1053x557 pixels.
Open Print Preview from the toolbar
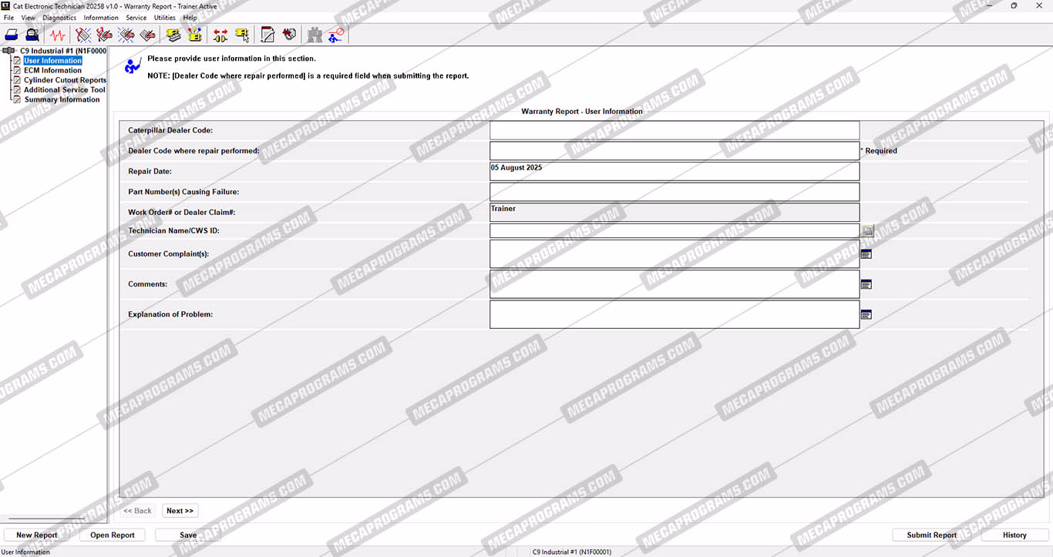coord(32,35)
